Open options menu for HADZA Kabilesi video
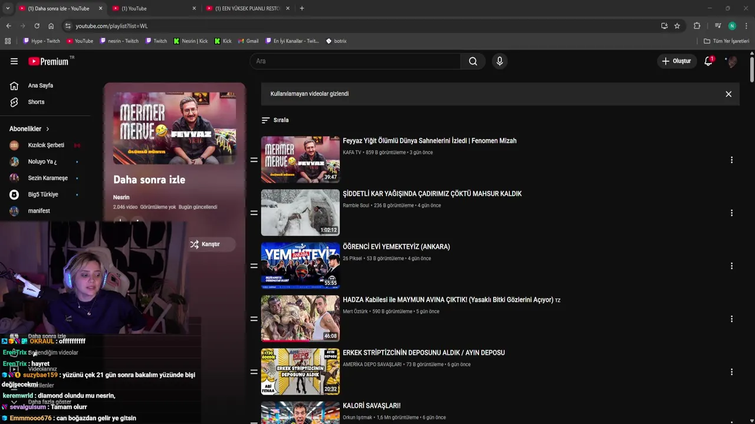 (x=731, y=319)
